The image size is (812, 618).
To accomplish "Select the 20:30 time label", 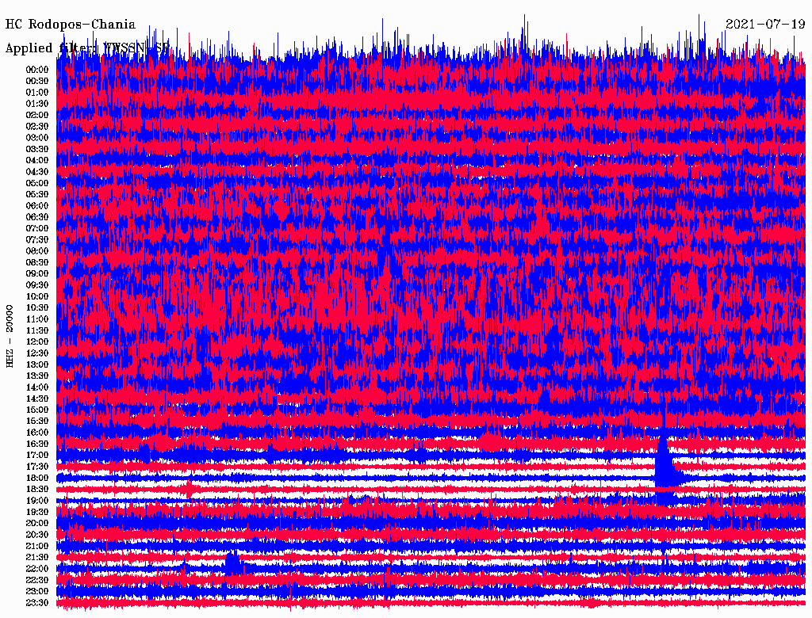I will pos(37,535).
